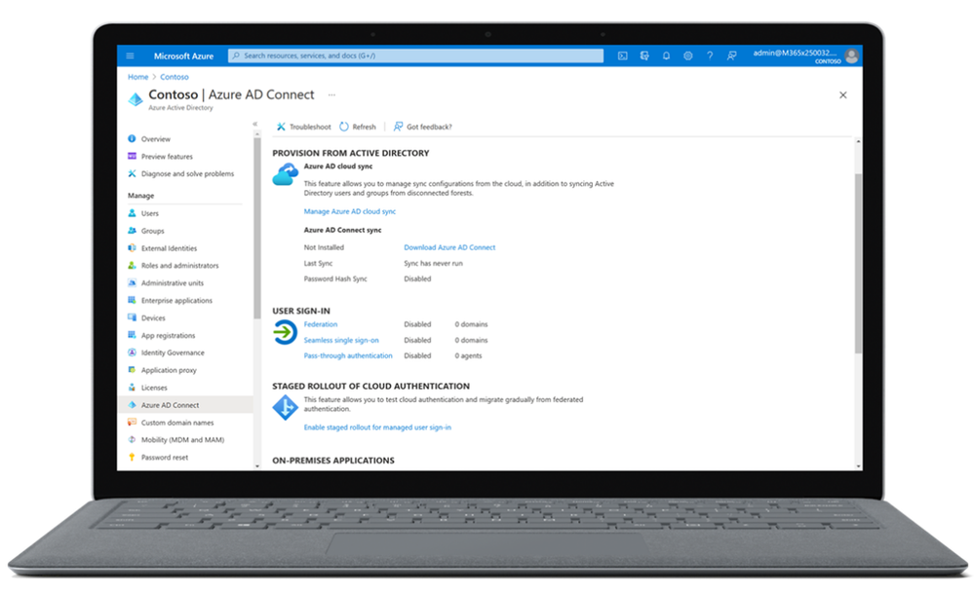
Task: Click the Enterprise applications icon
Action: (x=132, y=300)
